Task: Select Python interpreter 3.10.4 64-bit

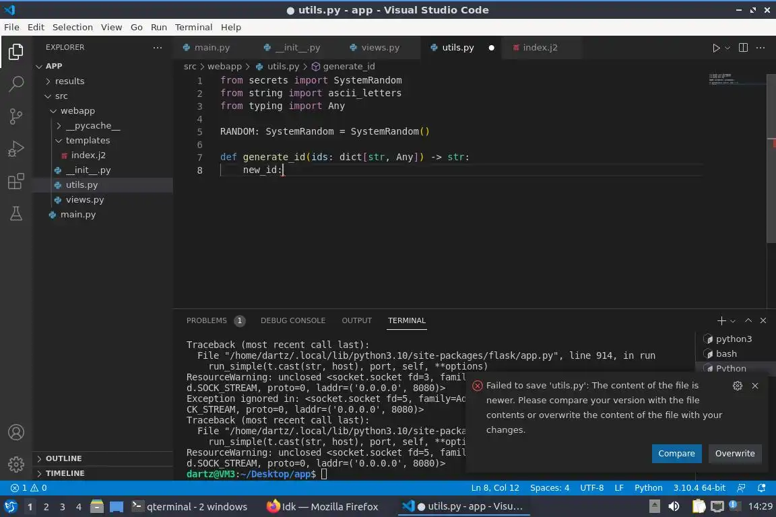Action: 699,488
